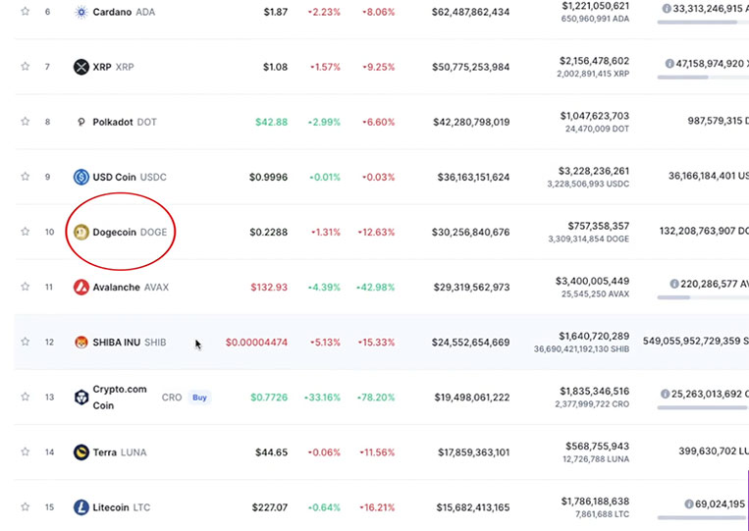Toggle Dogecoin watchlist star
The height and width of the screenshot is (531, 749).
point(26,232)
